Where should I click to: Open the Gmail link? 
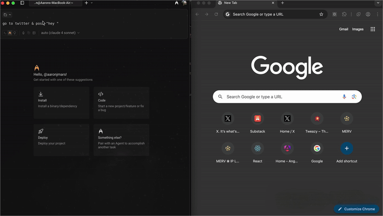point(343,29)
